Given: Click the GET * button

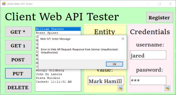Looking at the screenshot, I should [18, 32].
